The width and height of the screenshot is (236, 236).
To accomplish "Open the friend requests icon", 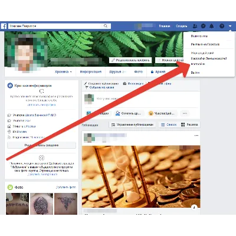I will [195, 26].
